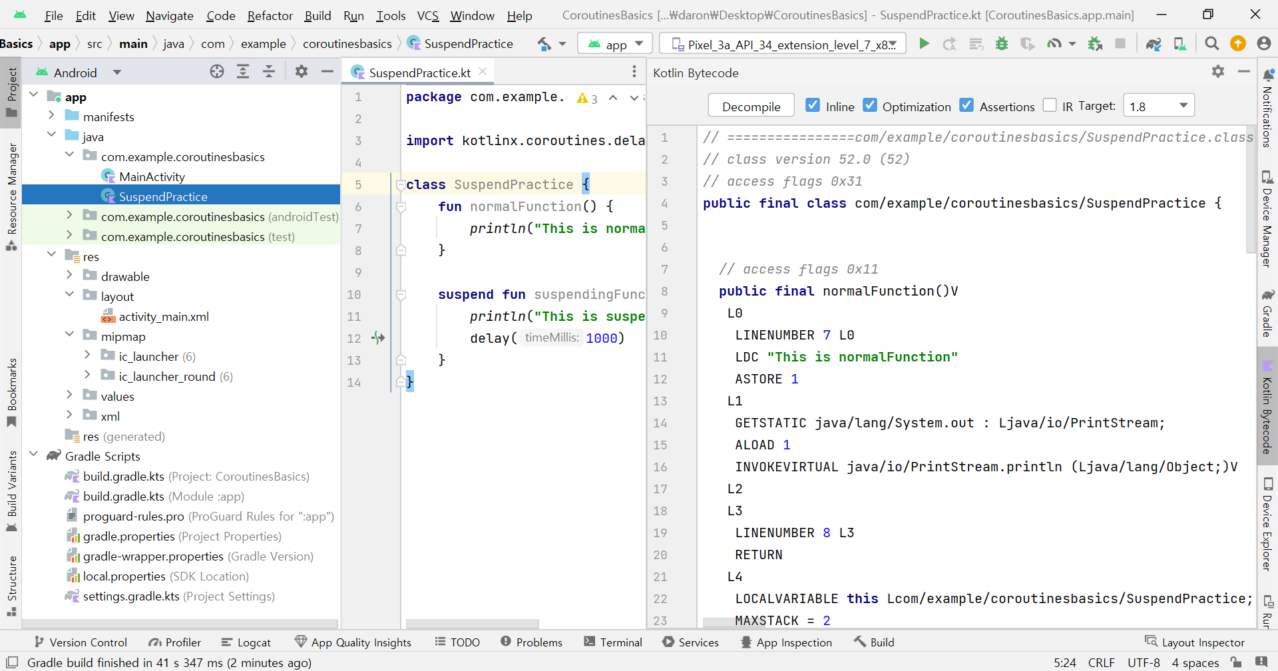The width and height of the screenshot is (1278, 671).
Task: Click Select Opened File target icon
Action: point(217,72)
